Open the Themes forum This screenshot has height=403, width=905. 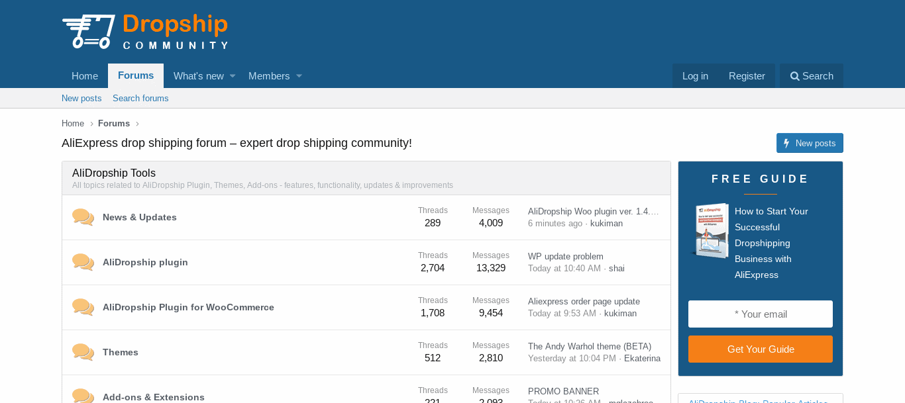[x=121, y=352]
